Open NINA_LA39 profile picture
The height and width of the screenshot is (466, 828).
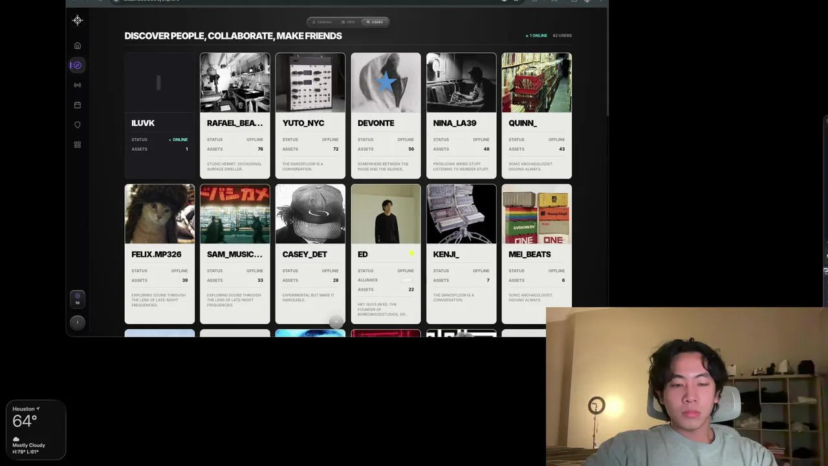click(461, 82)
